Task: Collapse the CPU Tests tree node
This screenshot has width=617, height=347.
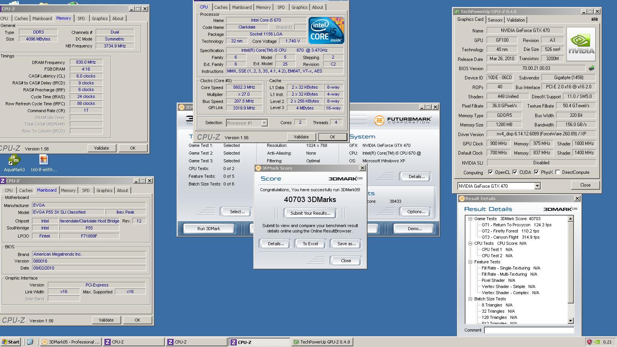Action: tap(470, 243)
